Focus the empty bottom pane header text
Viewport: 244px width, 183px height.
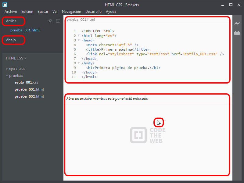(x=107, y=99)
